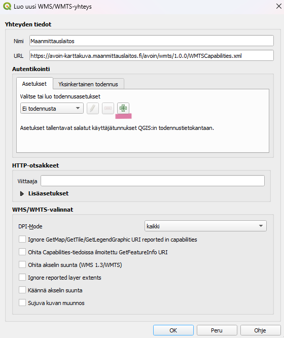Click the QGIS logo in title bar
The height and width of the screenshot is (338, 284).
[7, 6]
